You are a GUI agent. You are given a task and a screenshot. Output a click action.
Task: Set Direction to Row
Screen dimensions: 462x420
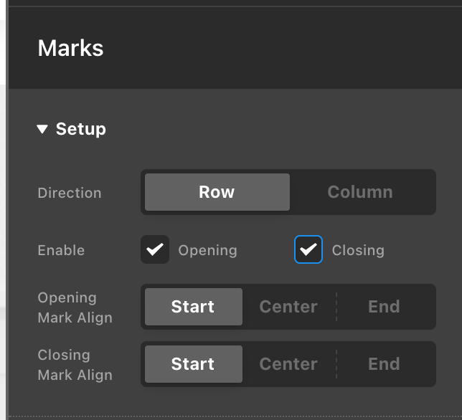pos(217,192)
